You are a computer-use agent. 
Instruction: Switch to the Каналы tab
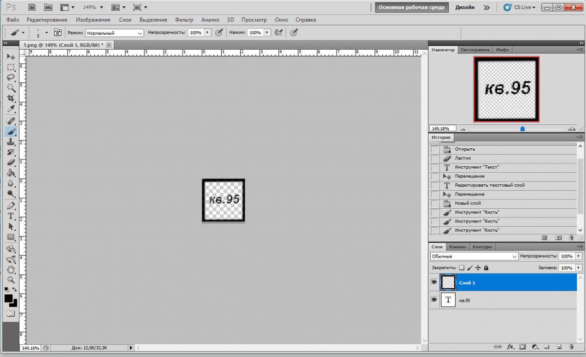tap(458, 247)
